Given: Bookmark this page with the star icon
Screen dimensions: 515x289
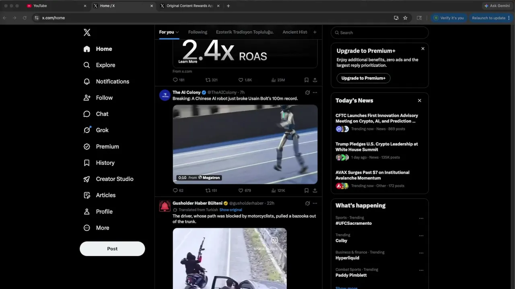Looking at the screenshot, I should (405, 18).
